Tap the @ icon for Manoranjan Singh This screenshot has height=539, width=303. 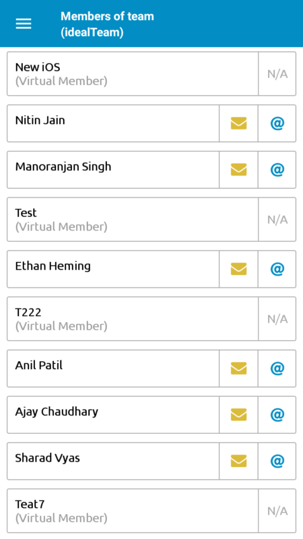[277, 170]
